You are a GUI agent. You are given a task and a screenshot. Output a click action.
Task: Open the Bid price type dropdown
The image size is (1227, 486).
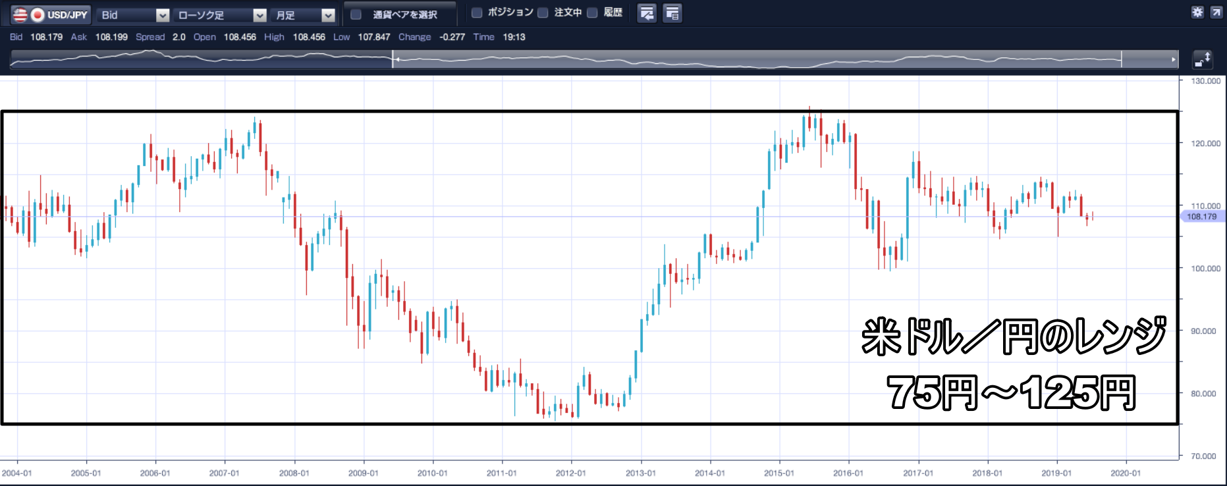(x=133, y=14)
